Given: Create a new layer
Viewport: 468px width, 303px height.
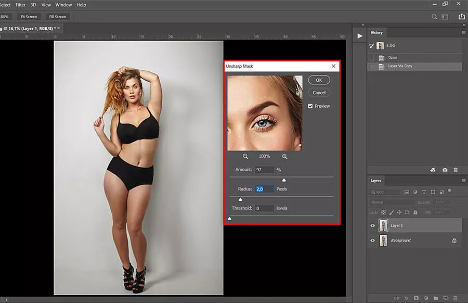Looking at the screenshot, I should point(445,298).
